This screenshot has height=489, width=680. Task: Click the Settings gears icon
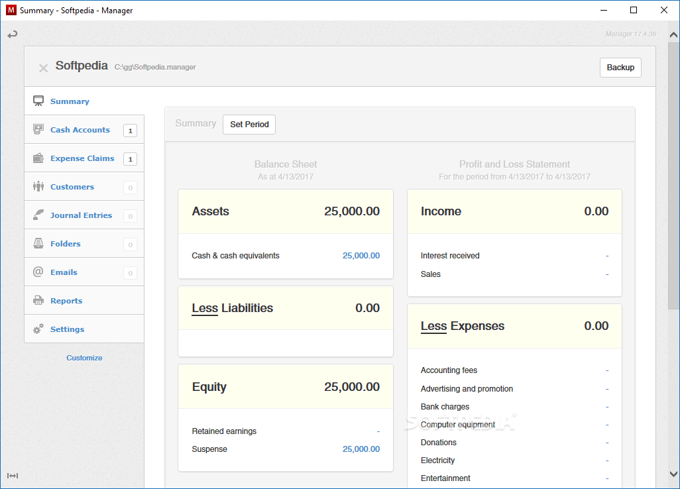coord(38,329)
